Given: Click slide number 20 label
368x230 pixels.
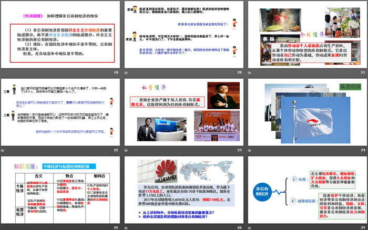Looking at the screenshot, I should click(239, 72).
